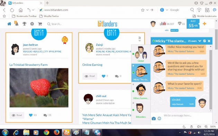Click the settings gear in site header
Viewport: 218px width, 136px height.
(32, 24)
